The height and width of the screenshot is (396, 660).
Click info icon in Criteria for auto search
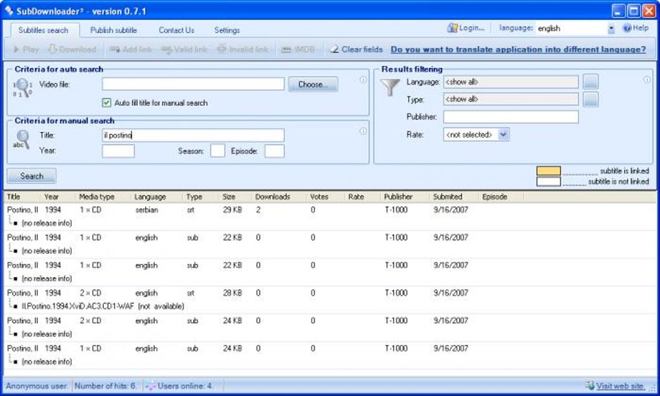click(363, 80)
